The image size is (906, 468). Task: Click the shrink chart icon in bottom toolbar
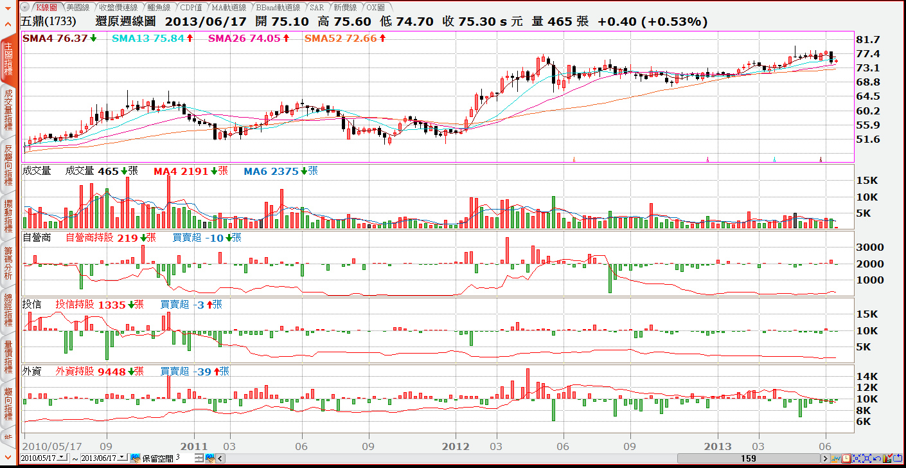tap(857, 458)
